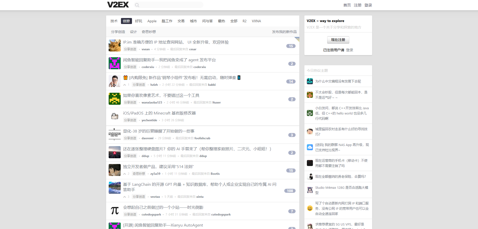Click the search magnifier icon

(x=137, y=5)
